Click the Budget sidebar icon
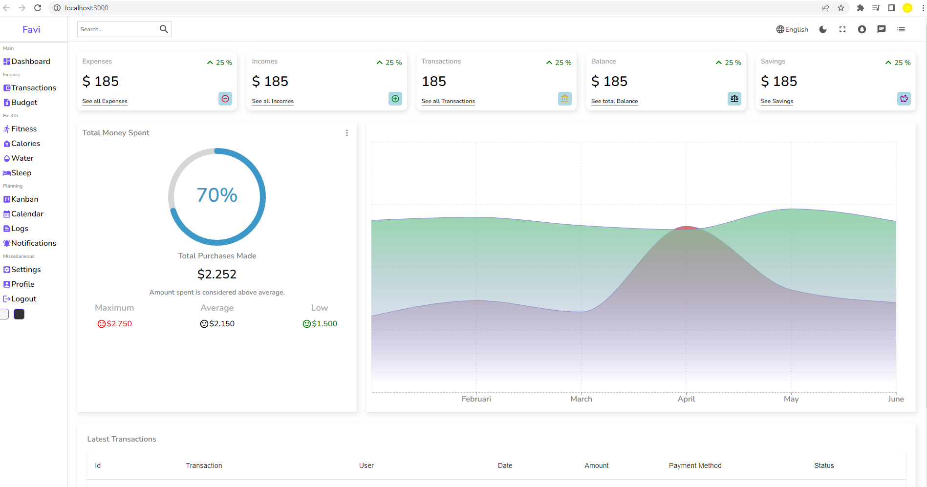Screen dimensions: 927x487 coord(6,103)
